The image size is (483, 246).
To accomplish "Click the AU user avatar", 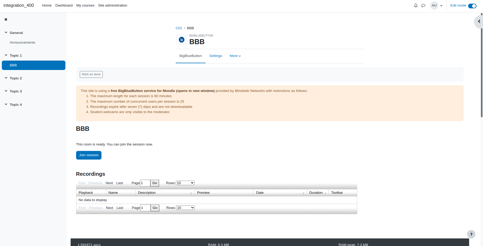I will tap(434, 5).
